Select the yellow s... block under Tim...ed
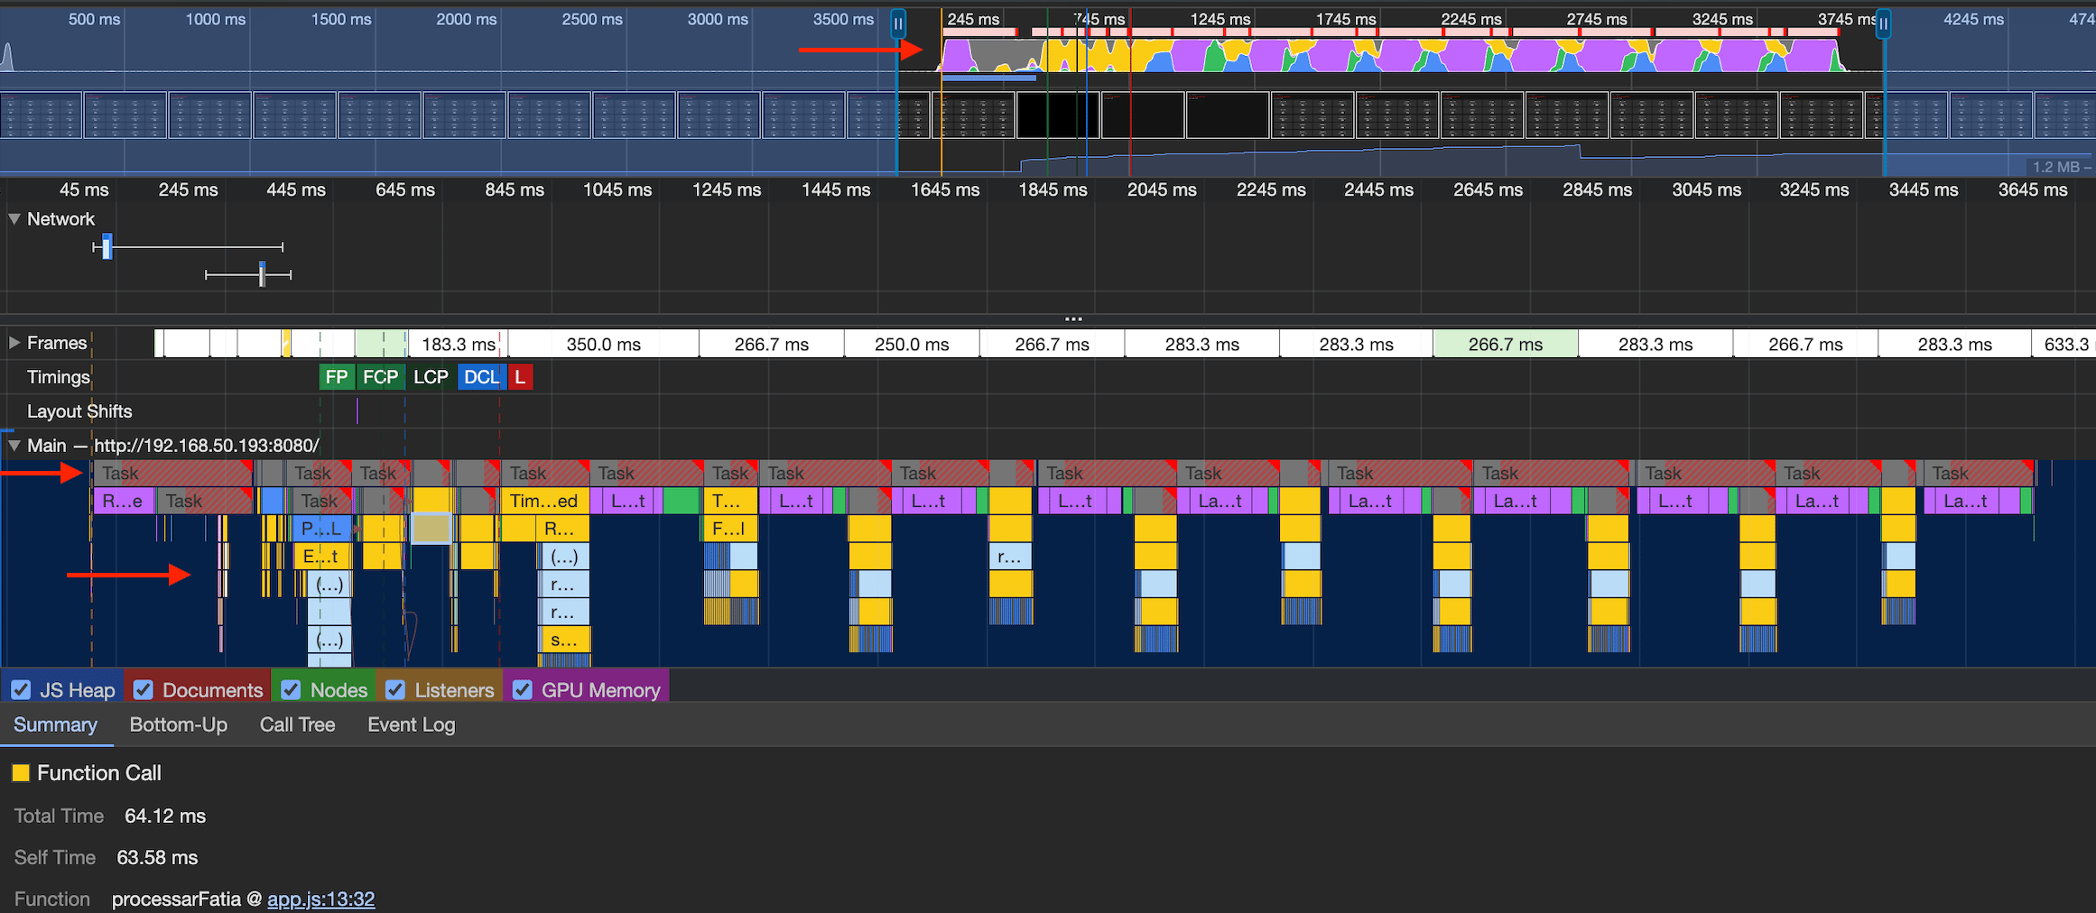 [x=565, y=641]
